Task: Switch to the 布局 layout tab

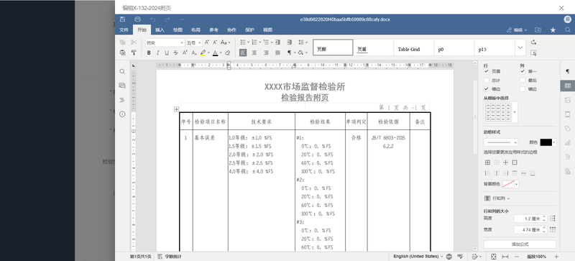Action: [195, 30]
